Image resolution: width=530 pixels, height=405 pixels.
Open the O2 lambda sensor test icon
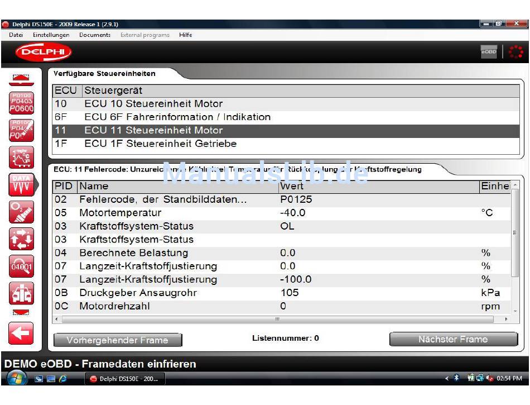coord(21,212)
